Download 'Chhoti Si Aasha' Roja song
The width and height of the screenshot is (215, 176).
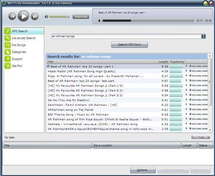click(x=198, y=119)
